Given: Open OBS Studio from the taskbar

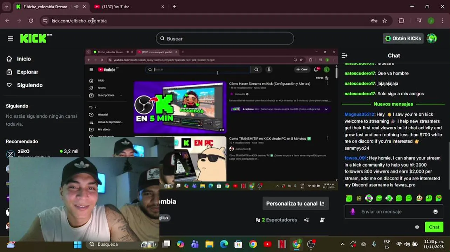Looking at the screenshot, I should 311,244.
